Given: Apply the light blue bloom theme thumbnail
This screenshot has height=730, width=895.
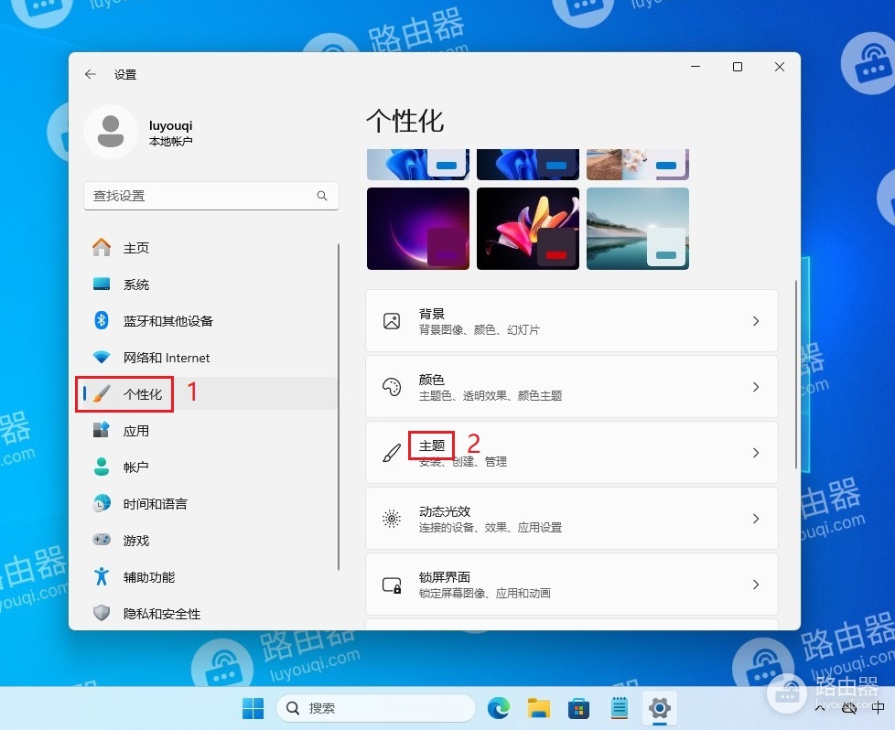Looking at the screenshot, I should click(x=418, y=165).
